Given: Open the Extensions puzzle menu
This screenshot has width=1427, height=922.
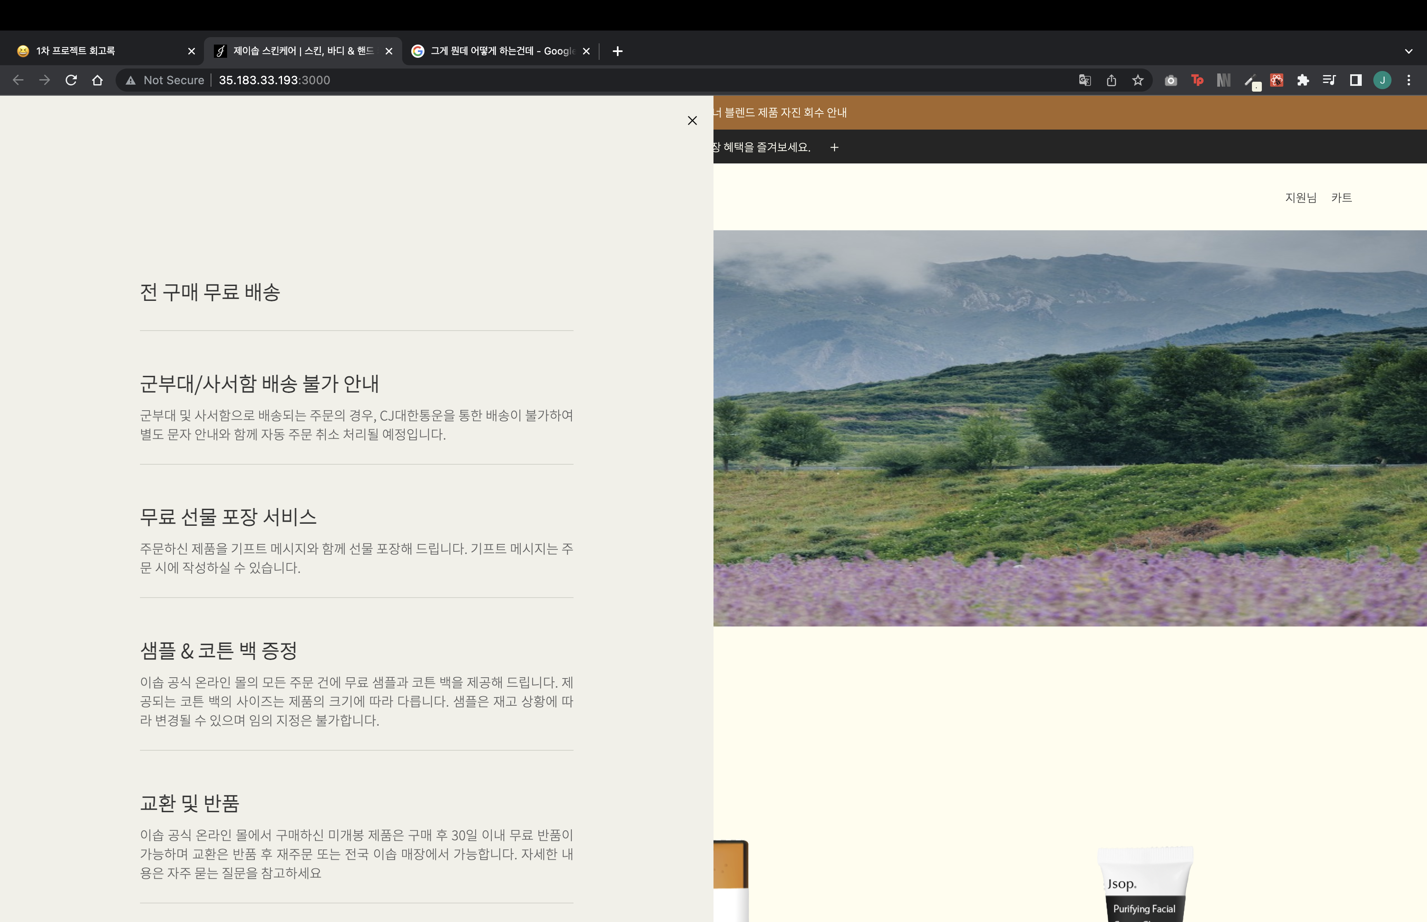Looking at the screenshot, I should pyautogui.click(x=1303, y=80).
